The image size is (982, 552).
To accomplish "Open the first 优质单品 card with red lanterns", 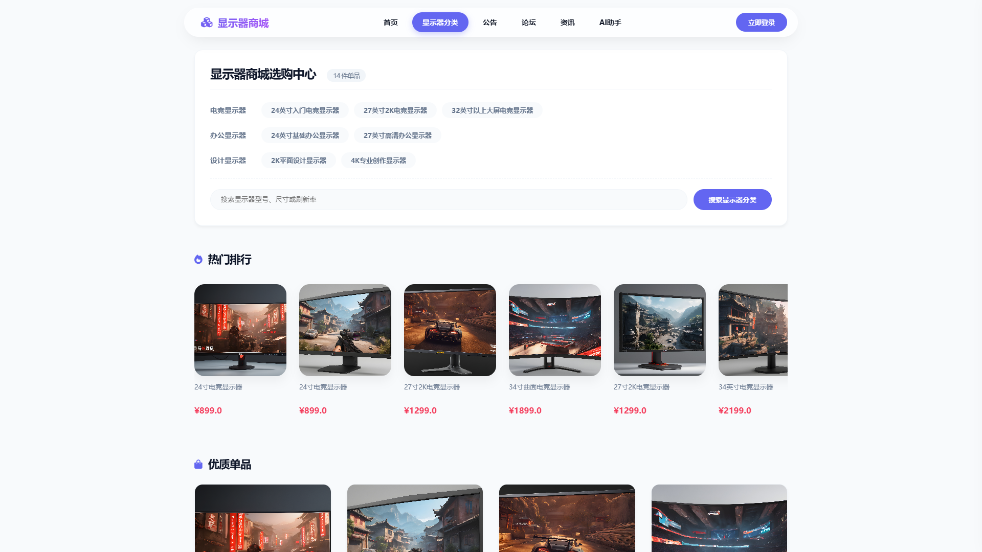I will 263,518.
